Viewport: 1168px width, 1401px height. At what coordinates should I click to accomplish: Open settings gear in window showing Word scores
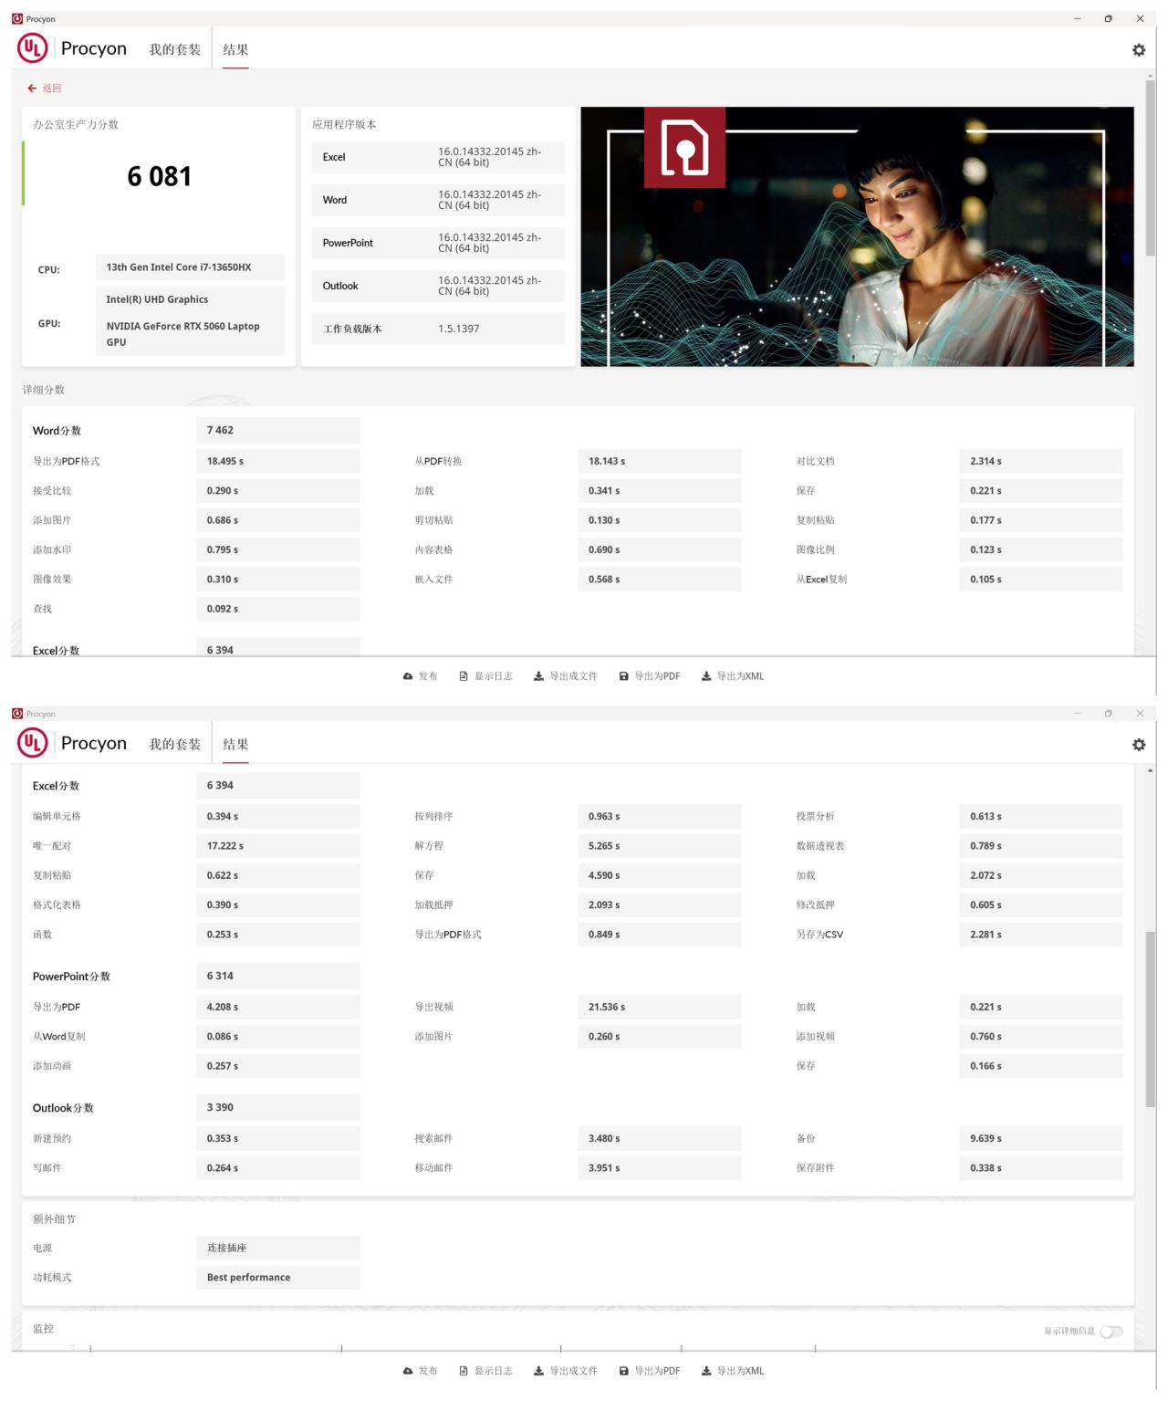click(1138, 50)
